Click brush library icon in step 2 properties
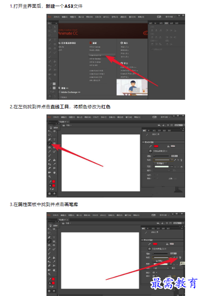Viewport: 201px width, 296px height. coord(181,160)
